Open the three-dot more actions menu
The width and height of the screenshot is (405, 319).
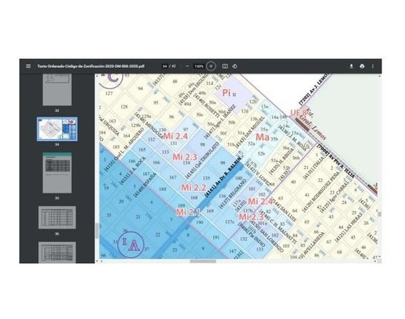click(373, 66)
